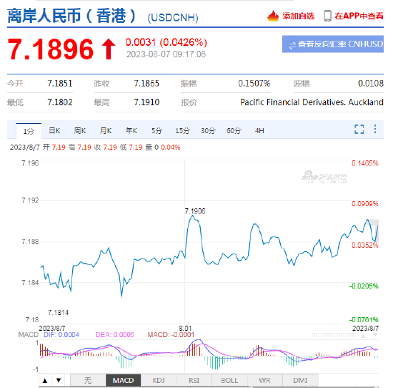Click the down triangle indicator arrow
393x388 pixels.
(x=59, y=380)
